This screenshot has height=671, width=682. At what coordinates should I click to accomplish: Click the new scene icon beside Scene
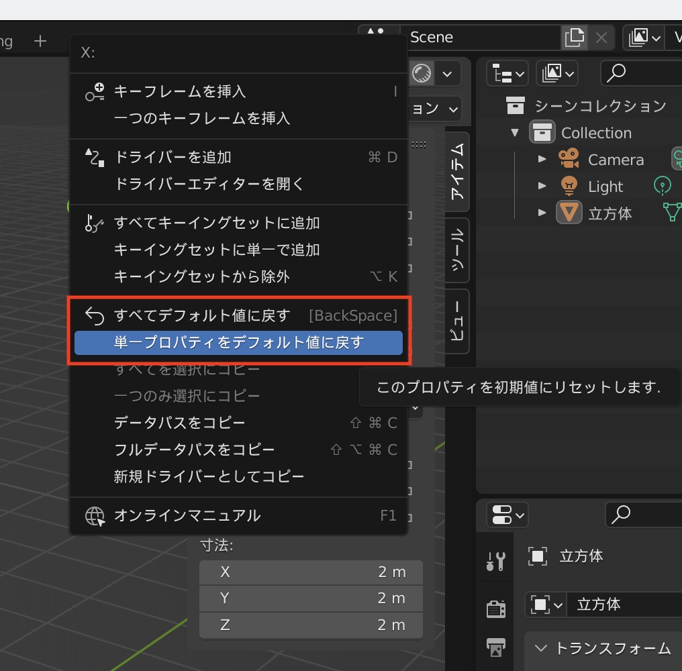tap(575, 38)
